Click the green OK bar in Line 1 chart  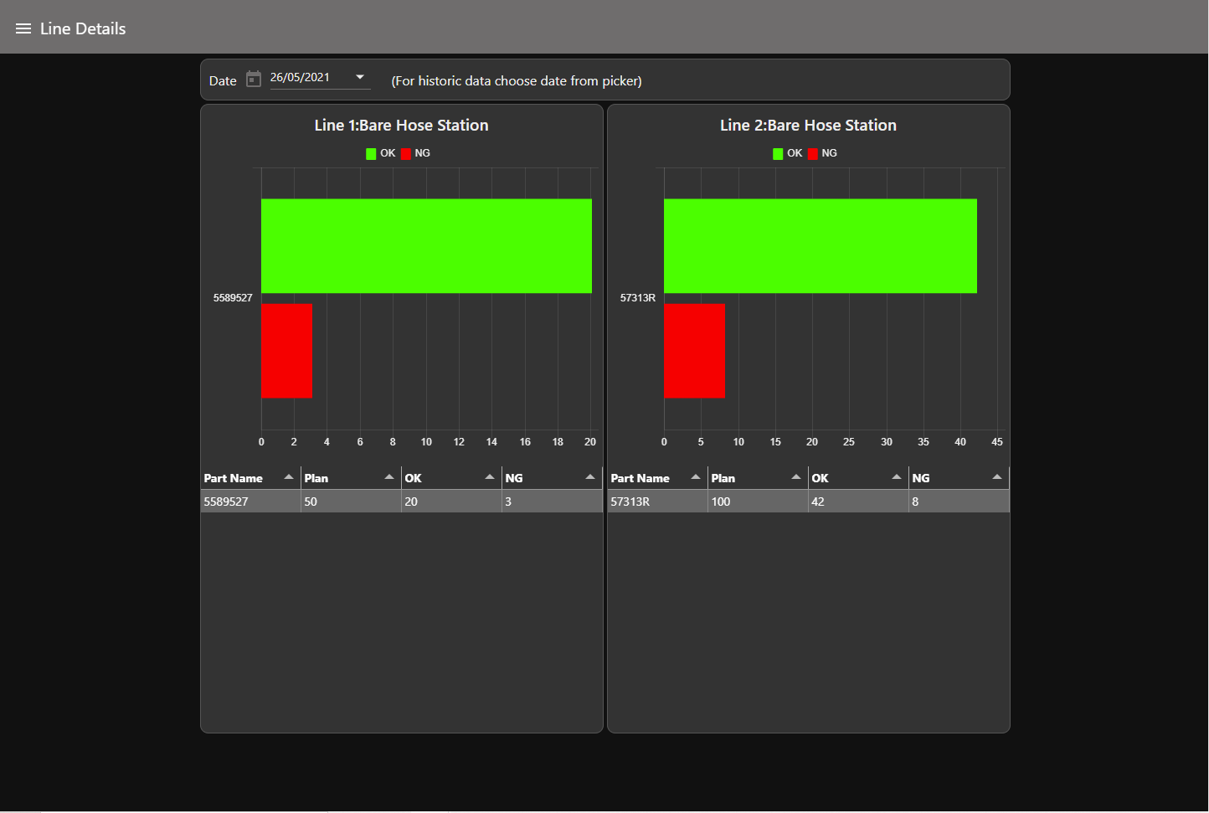[426, 246]
